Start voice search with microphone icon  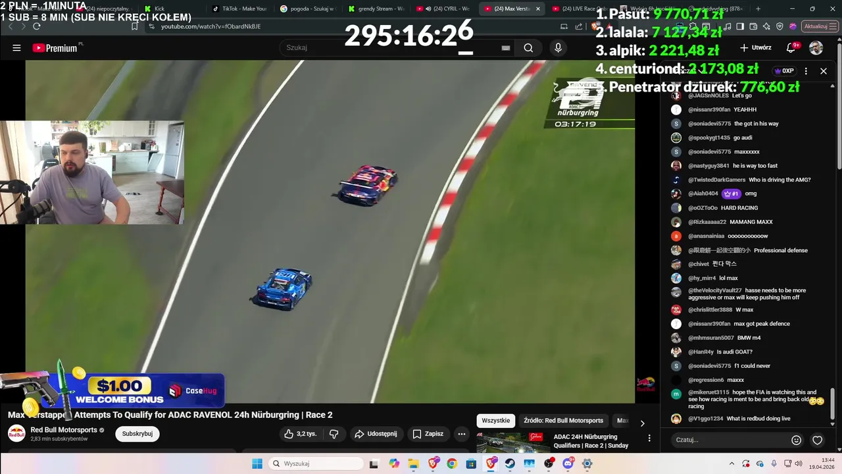(558, 48)
